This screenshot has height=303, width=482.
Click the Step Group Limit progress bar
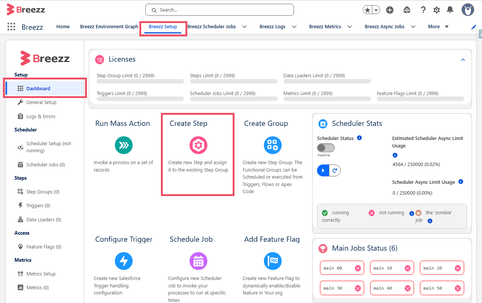pos(140,81)
